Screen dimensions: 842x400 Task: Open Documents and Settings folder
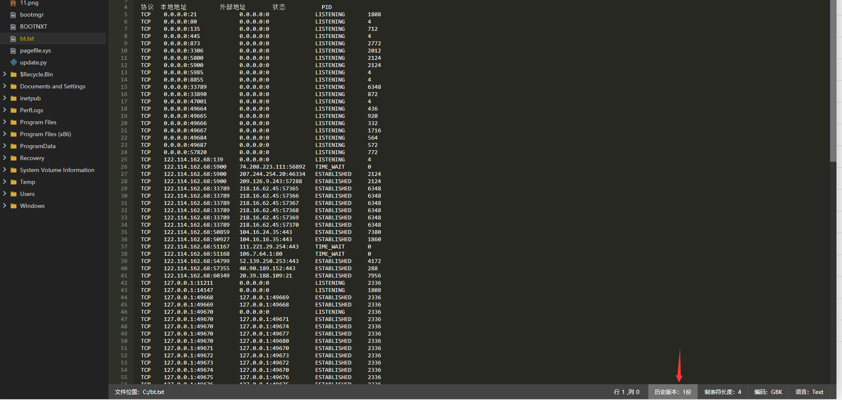pos(53,86)
